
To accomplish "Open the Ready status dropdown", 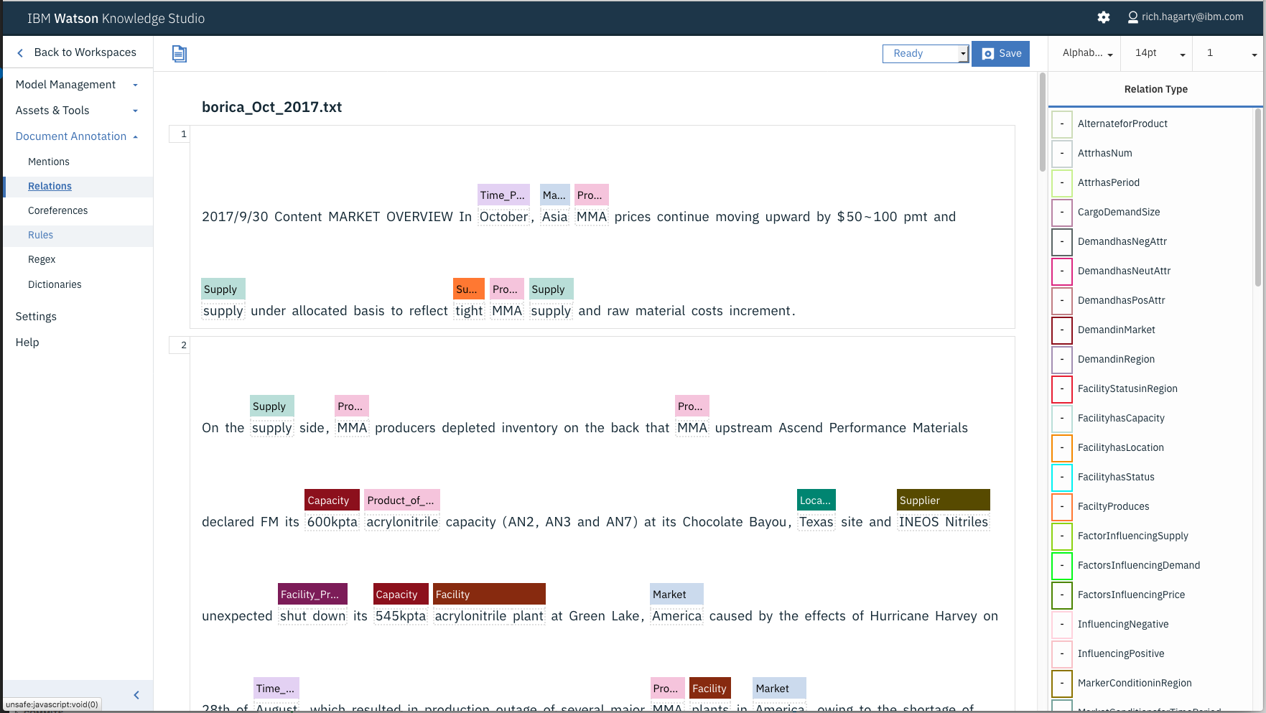I will [926, 54].
